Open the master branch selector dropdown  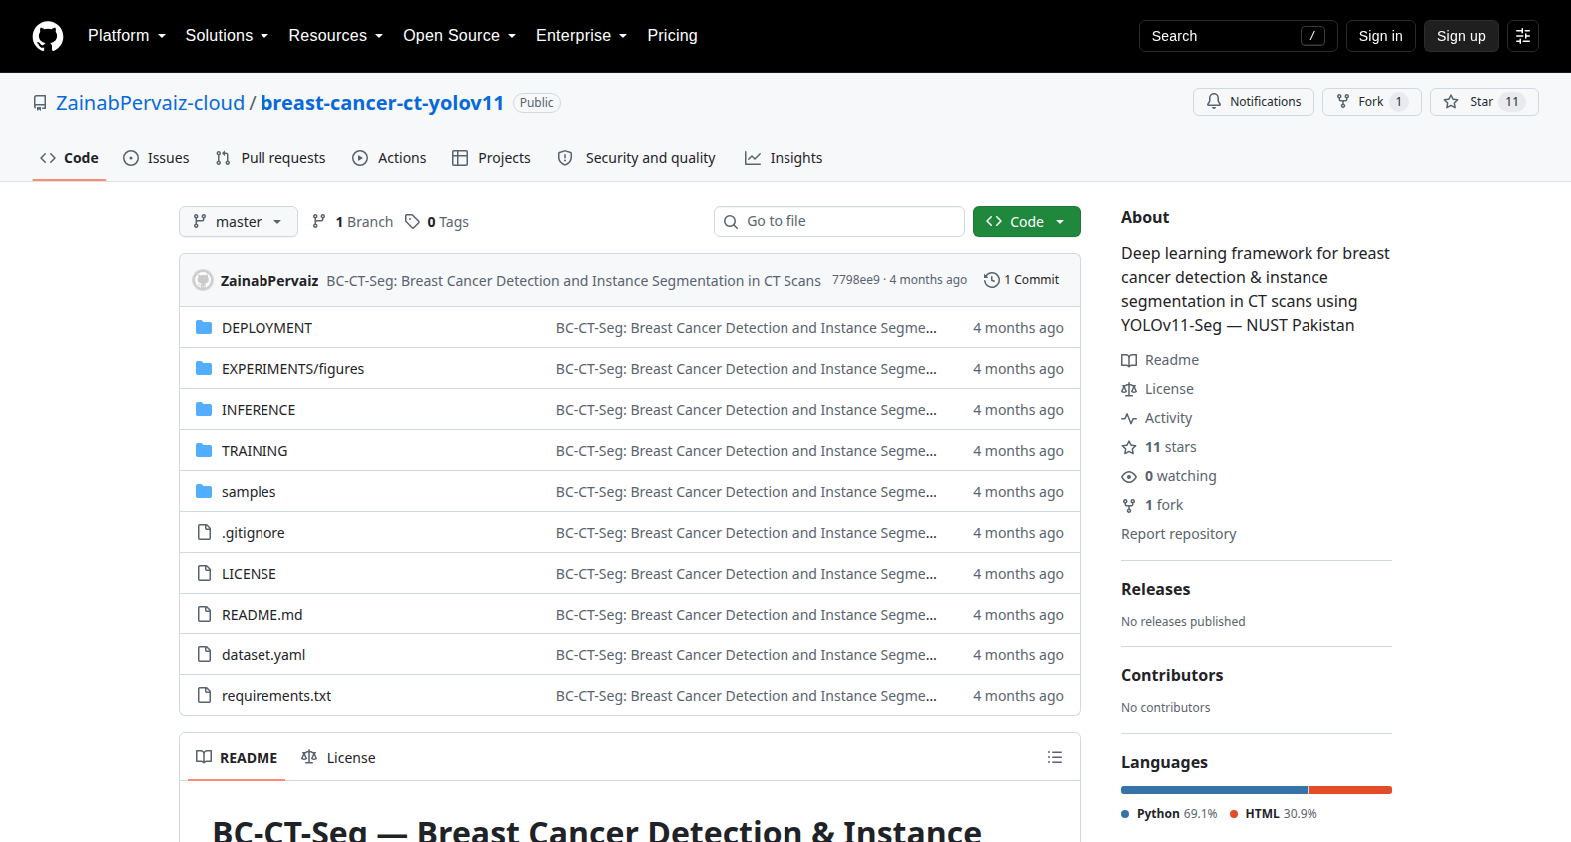click(239, 221)
